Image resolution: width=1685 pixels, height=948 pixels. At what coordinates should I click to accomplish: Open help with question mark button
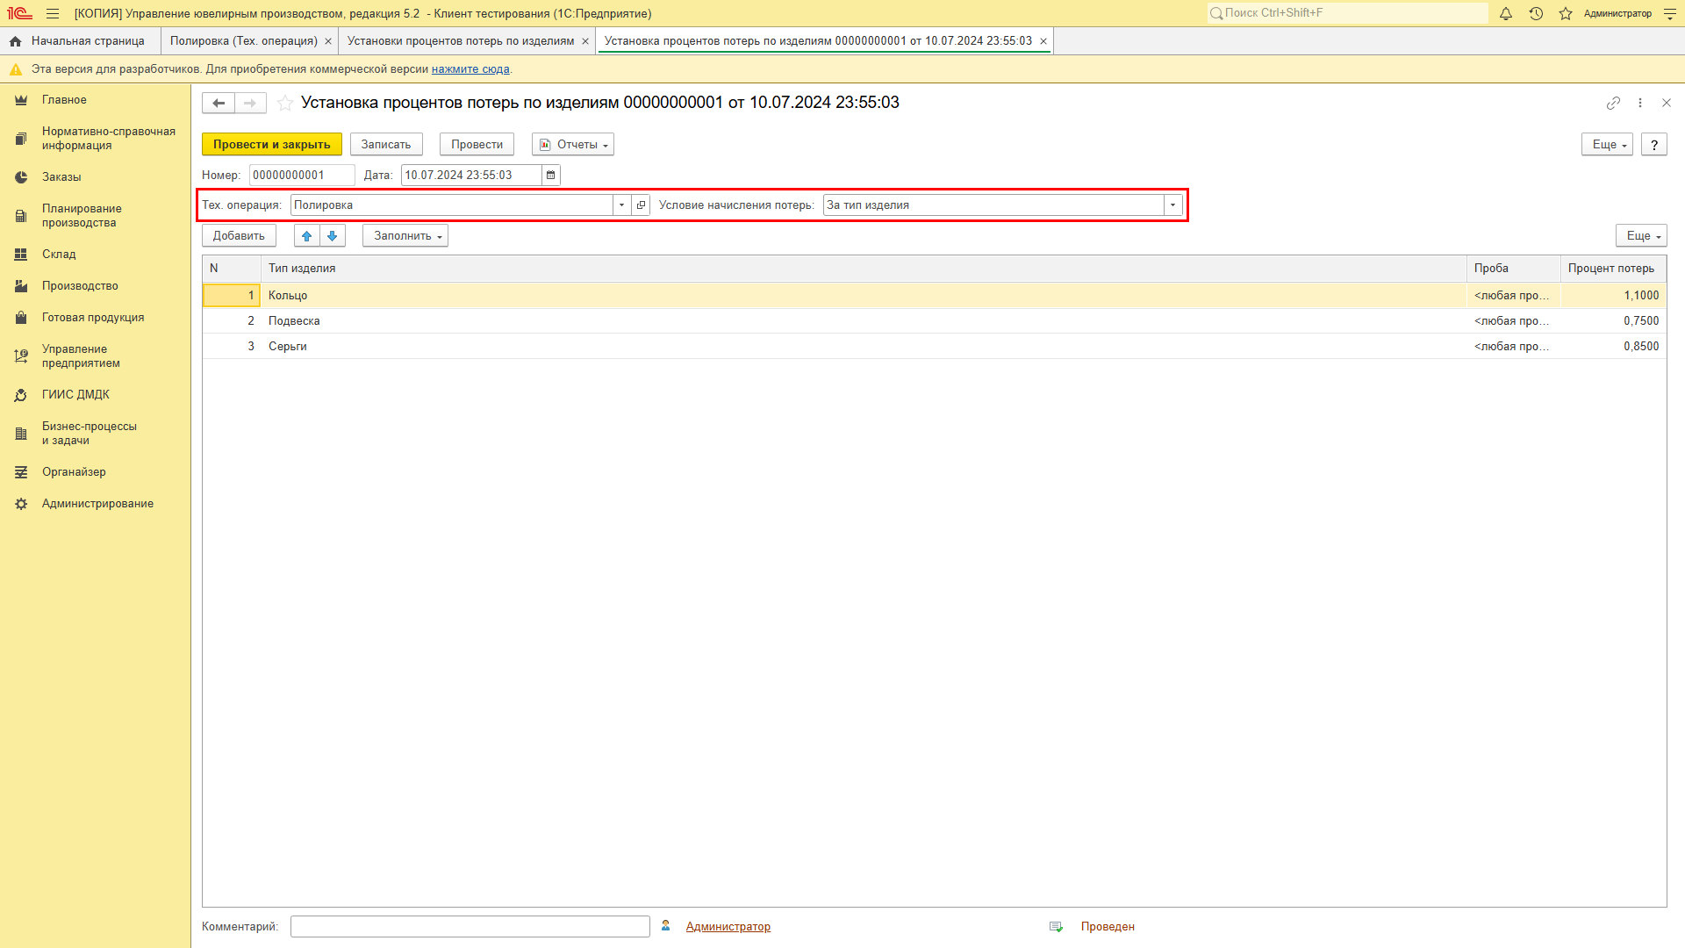click(1654, 144)
